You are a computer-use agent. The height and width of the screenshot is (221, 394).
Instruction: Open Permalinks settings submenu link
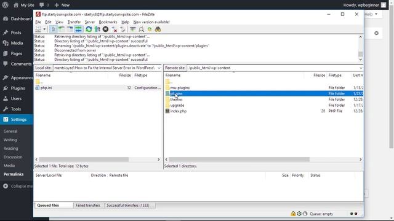tap(14, 174)
